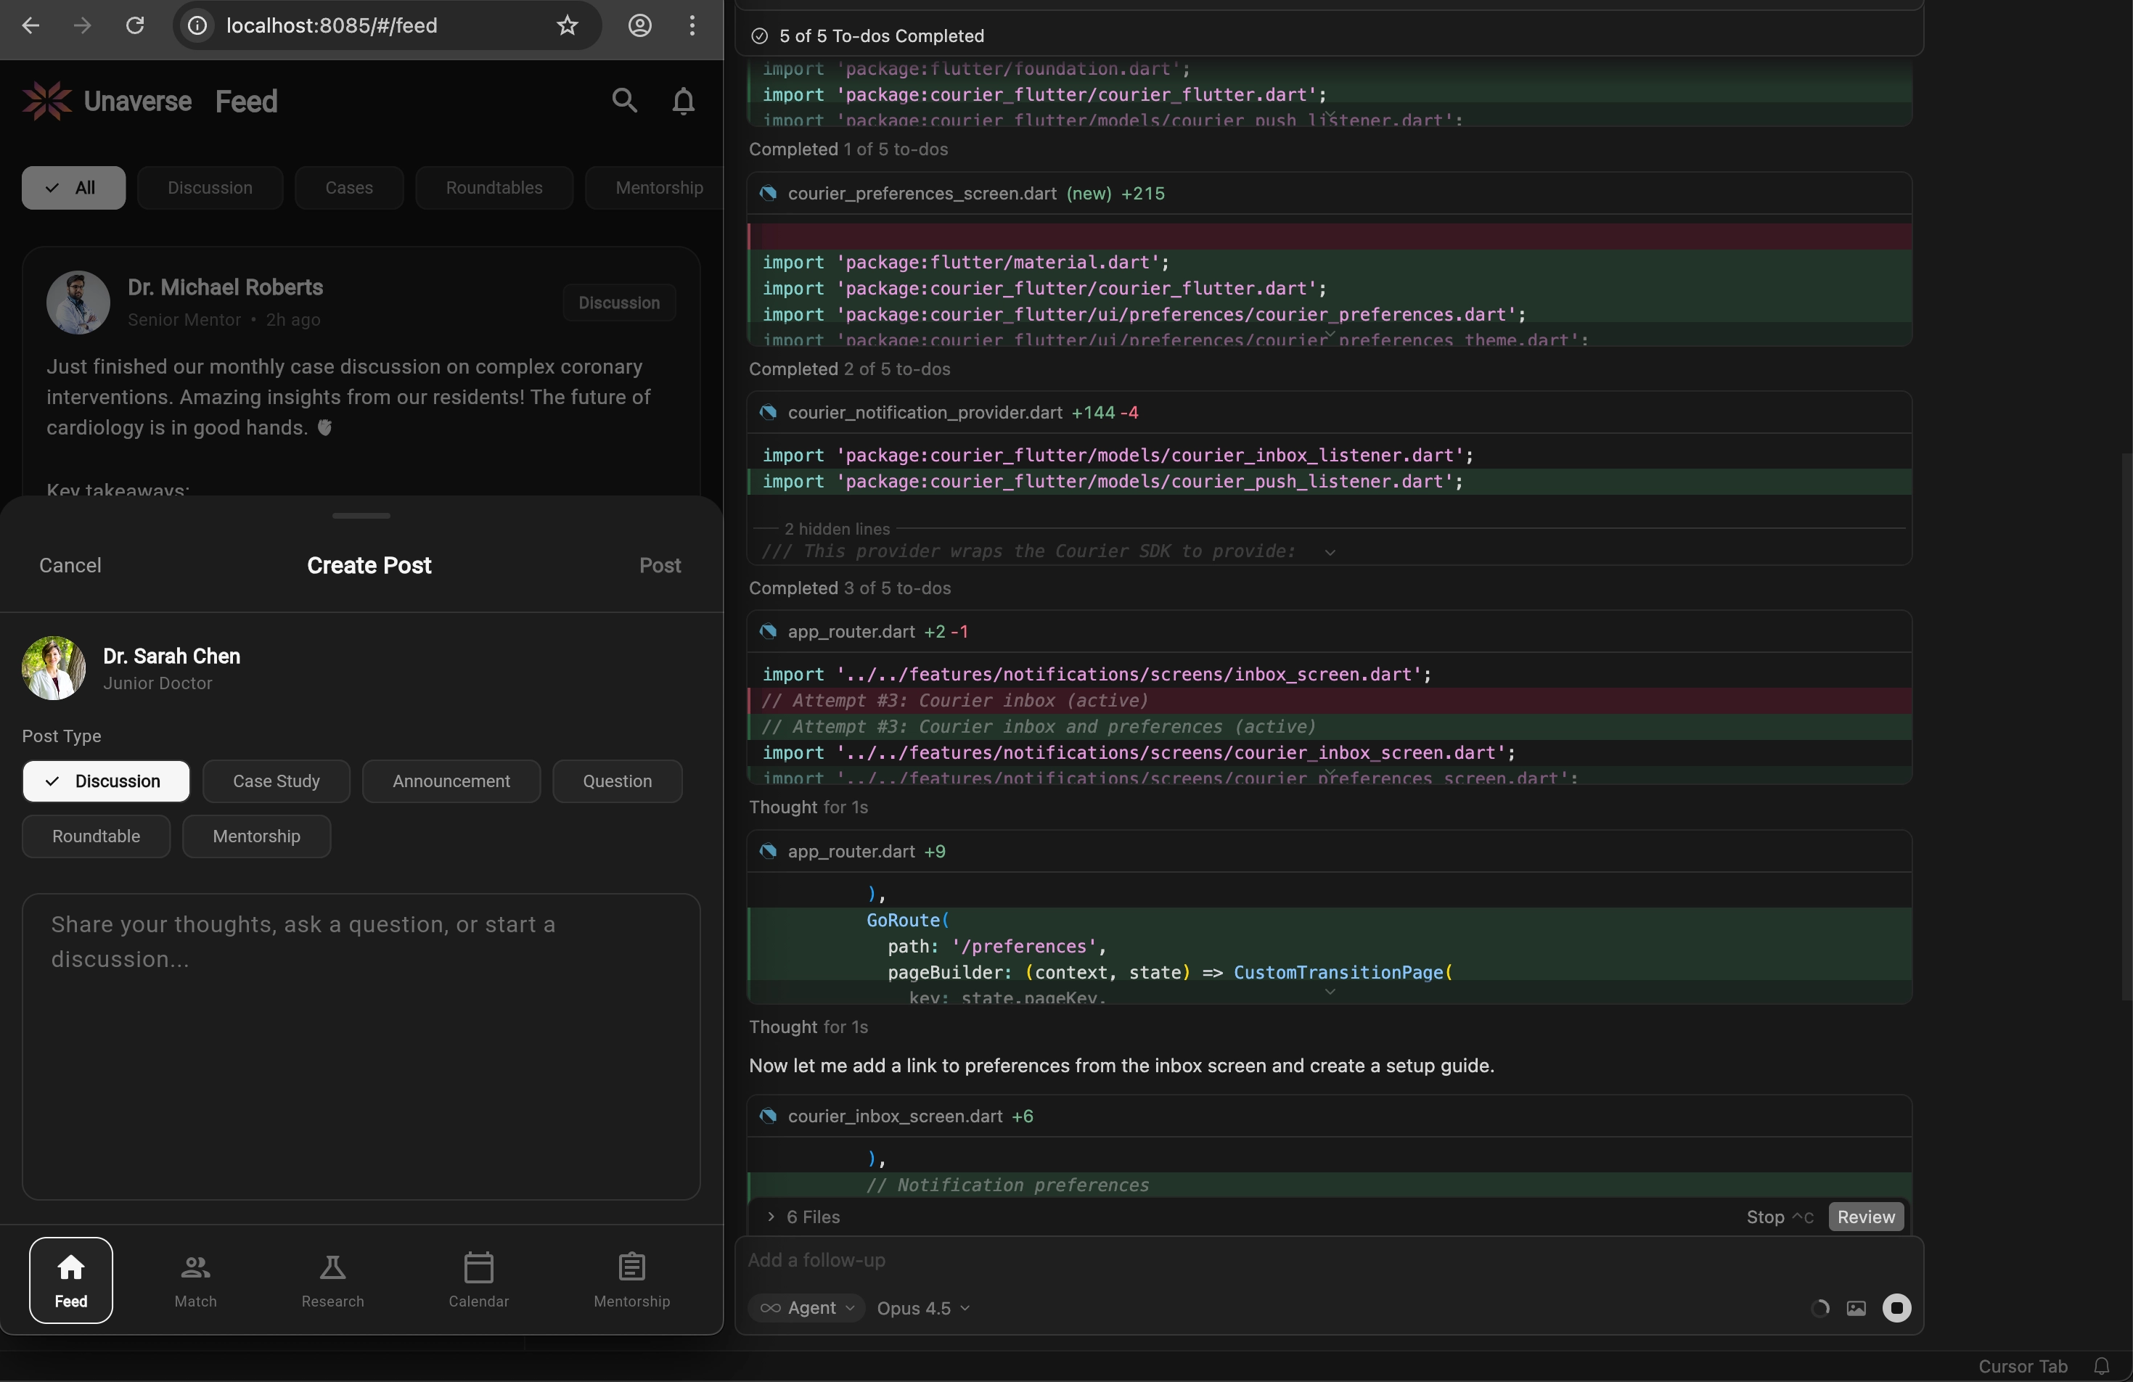The height and width of the screenshot is (1382, 2133).
Task: Attach an image in the follow-up composer
Action: click(x=1856, y=1309)
